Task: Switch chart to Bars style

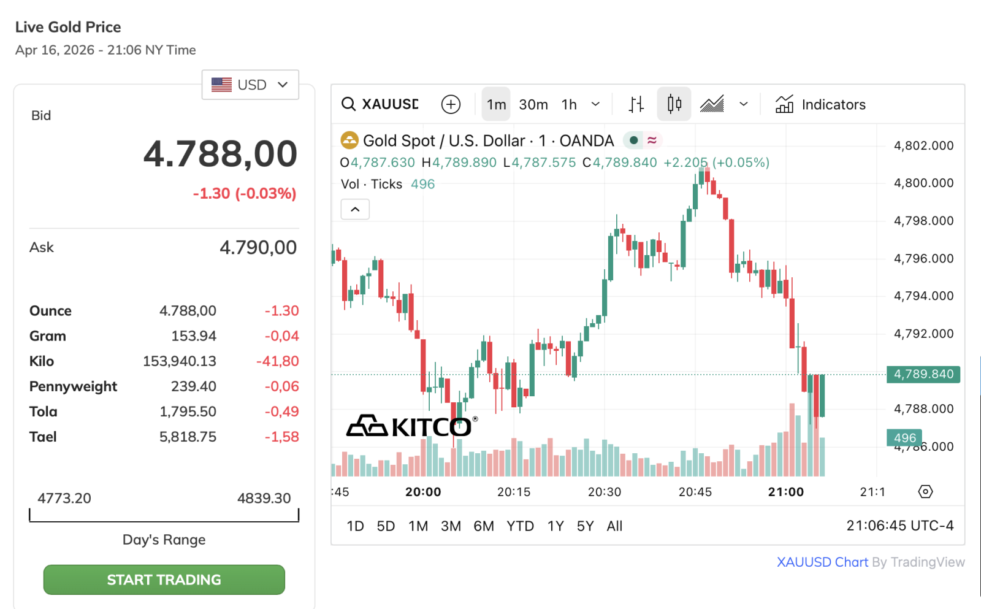Action: 636,104
